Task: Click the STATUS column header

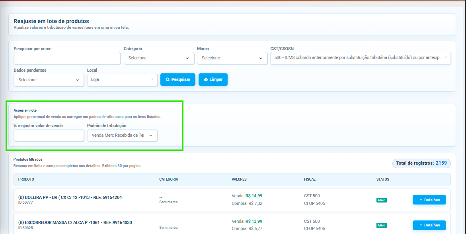Action: 383,179
